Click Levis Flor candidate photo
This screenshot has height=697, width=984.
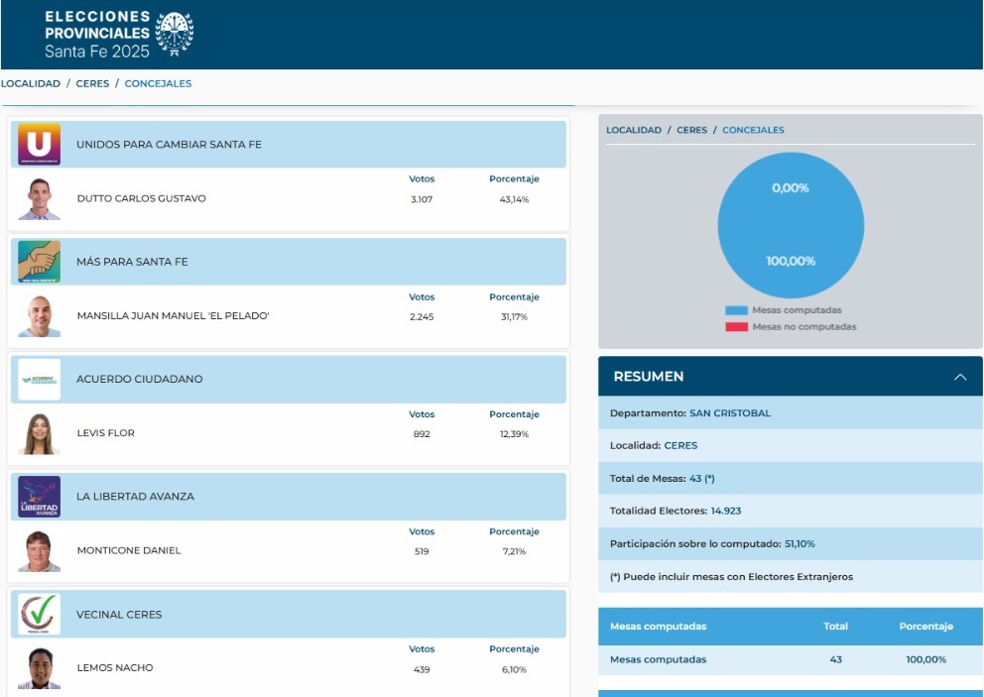[x=39, y=433]
